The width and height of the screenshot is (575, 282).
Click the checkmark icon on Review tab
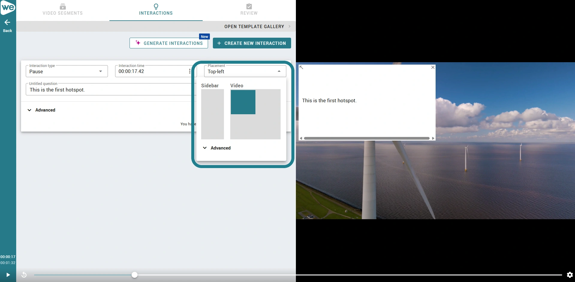pyautogui.click(x=249, y=6)
